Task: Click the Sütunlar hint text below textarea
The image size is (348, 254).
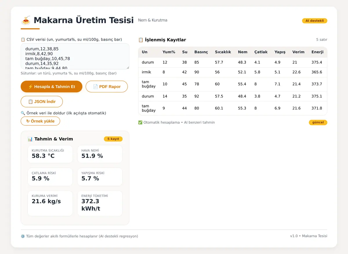Action: tap(69, 73)
